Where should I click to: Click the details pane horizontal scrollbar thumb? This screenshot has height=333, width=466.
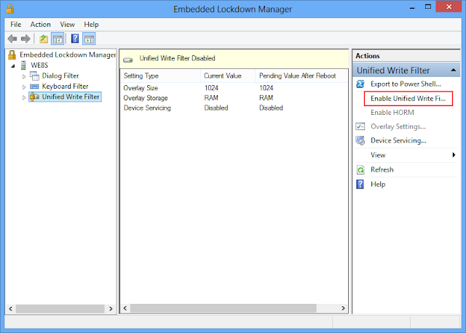pos(224,308)
